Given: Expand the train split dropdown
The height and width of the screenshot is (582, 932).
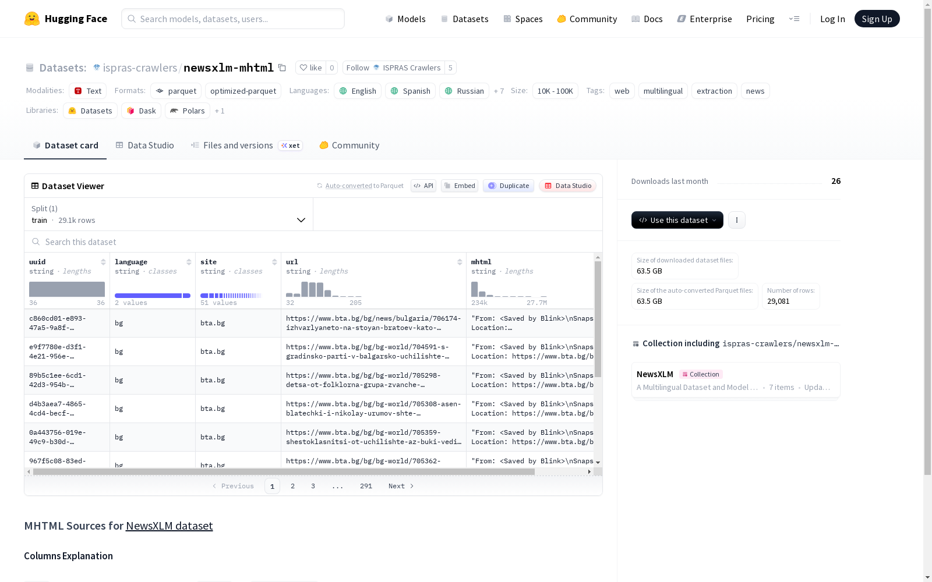Looking at the screenshot, I should pos(168,214).
